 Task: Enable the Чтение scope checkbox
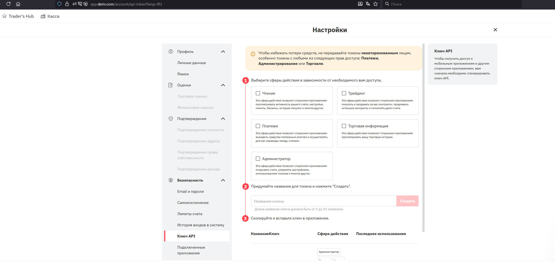pyautogui.click(x=258, y=93)
